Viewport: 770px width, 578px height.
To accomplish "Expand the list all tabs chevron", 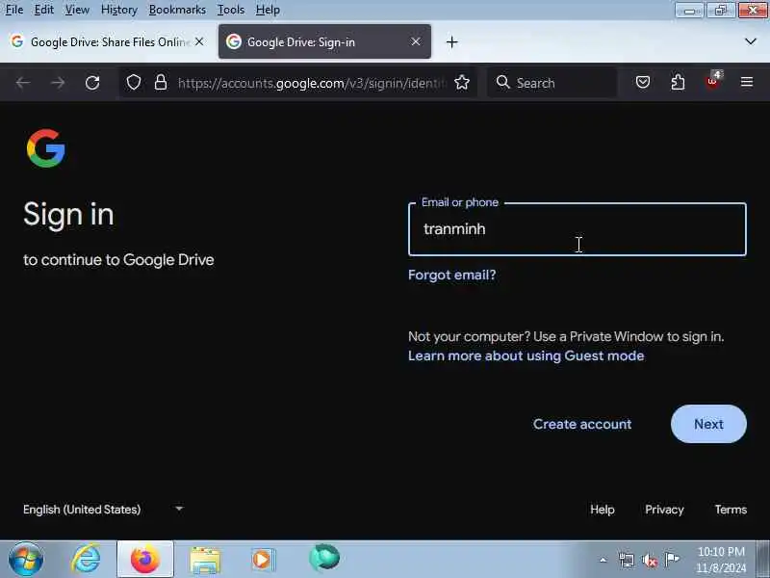I will coord(751,41).
